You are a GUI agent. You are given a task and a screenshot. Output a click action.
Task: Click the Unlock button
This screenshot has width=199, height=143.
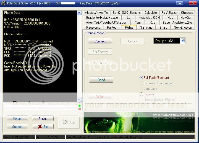[x=133, y=41]
